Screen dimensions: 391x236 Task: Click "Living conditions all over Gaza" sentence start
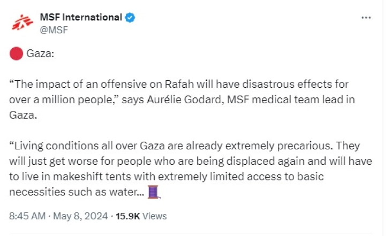[86, 147]
